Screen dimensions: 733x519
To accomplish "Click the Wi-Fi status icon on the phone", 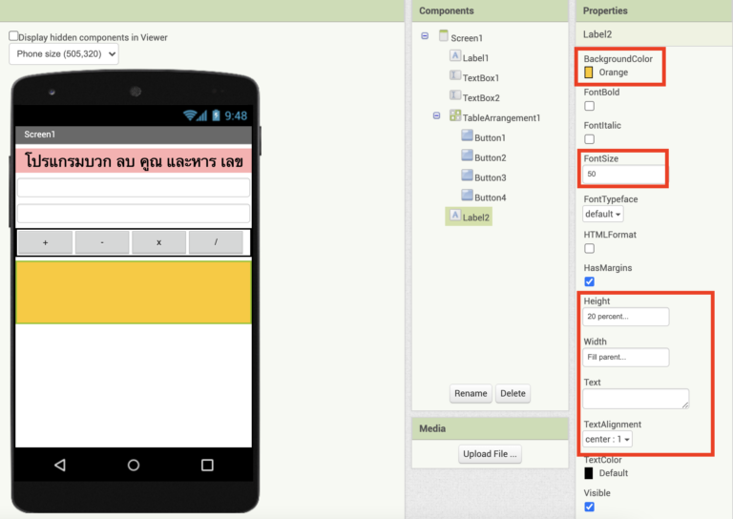I will (x=189, y=115).
